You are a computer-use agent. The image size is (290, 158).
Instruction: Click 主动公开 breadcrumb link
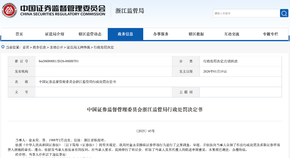56,47
